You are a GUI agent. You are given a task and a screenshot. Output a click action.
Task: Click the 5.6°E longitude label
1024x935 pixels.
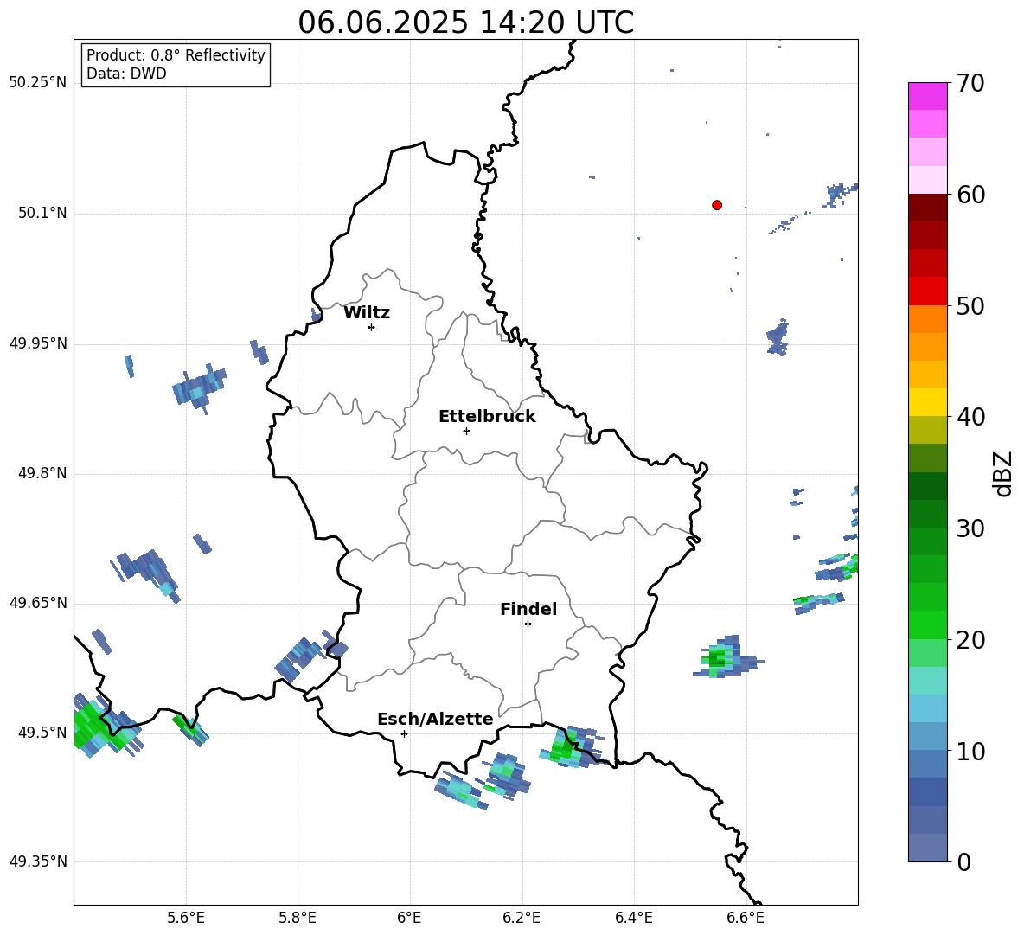[x=185, y=918]
